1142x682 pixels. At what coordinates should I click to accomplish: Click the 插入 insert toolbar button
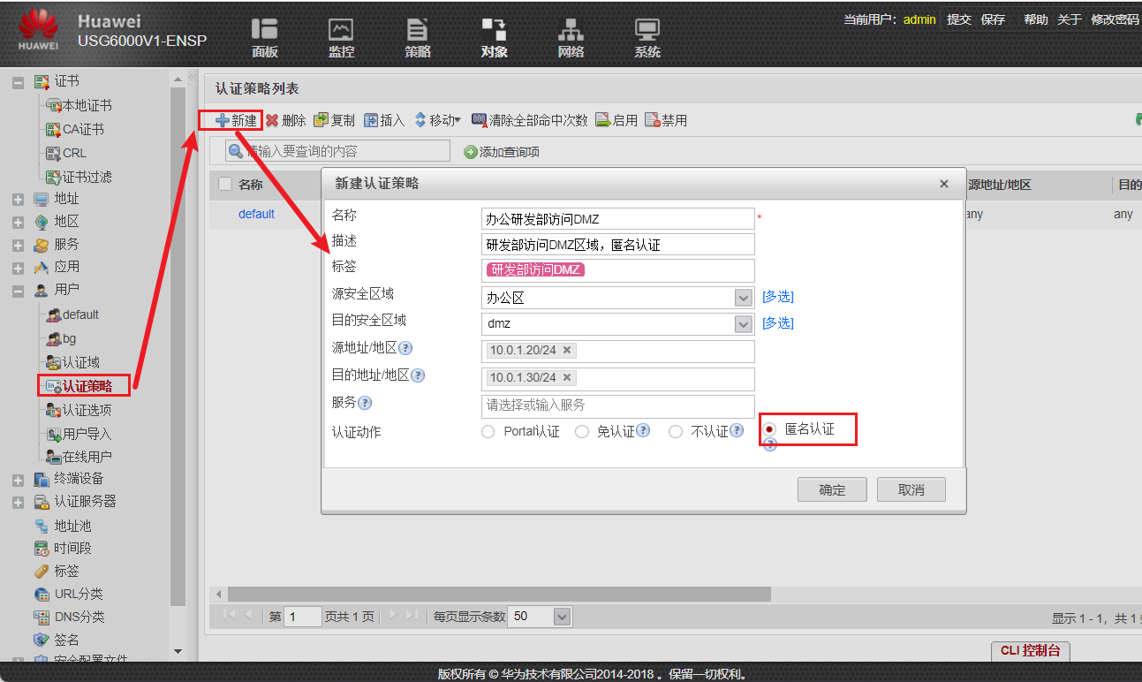(384, 120)
